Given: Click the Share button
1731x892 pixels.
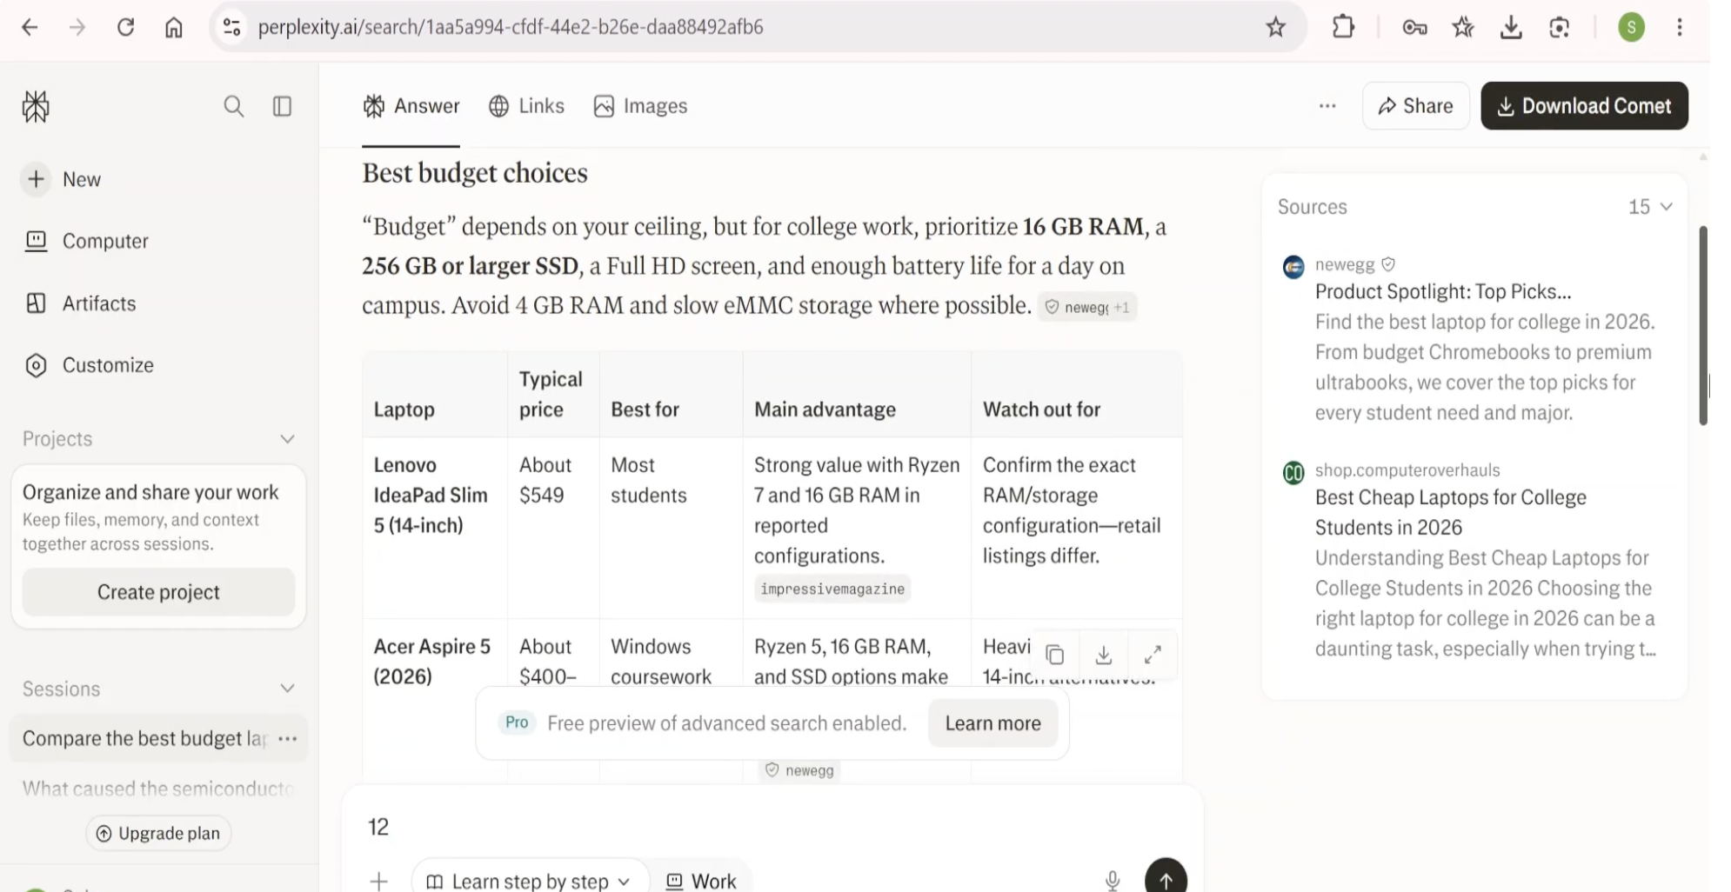Looking at the screenshot, I should [x=1415, y=106].
